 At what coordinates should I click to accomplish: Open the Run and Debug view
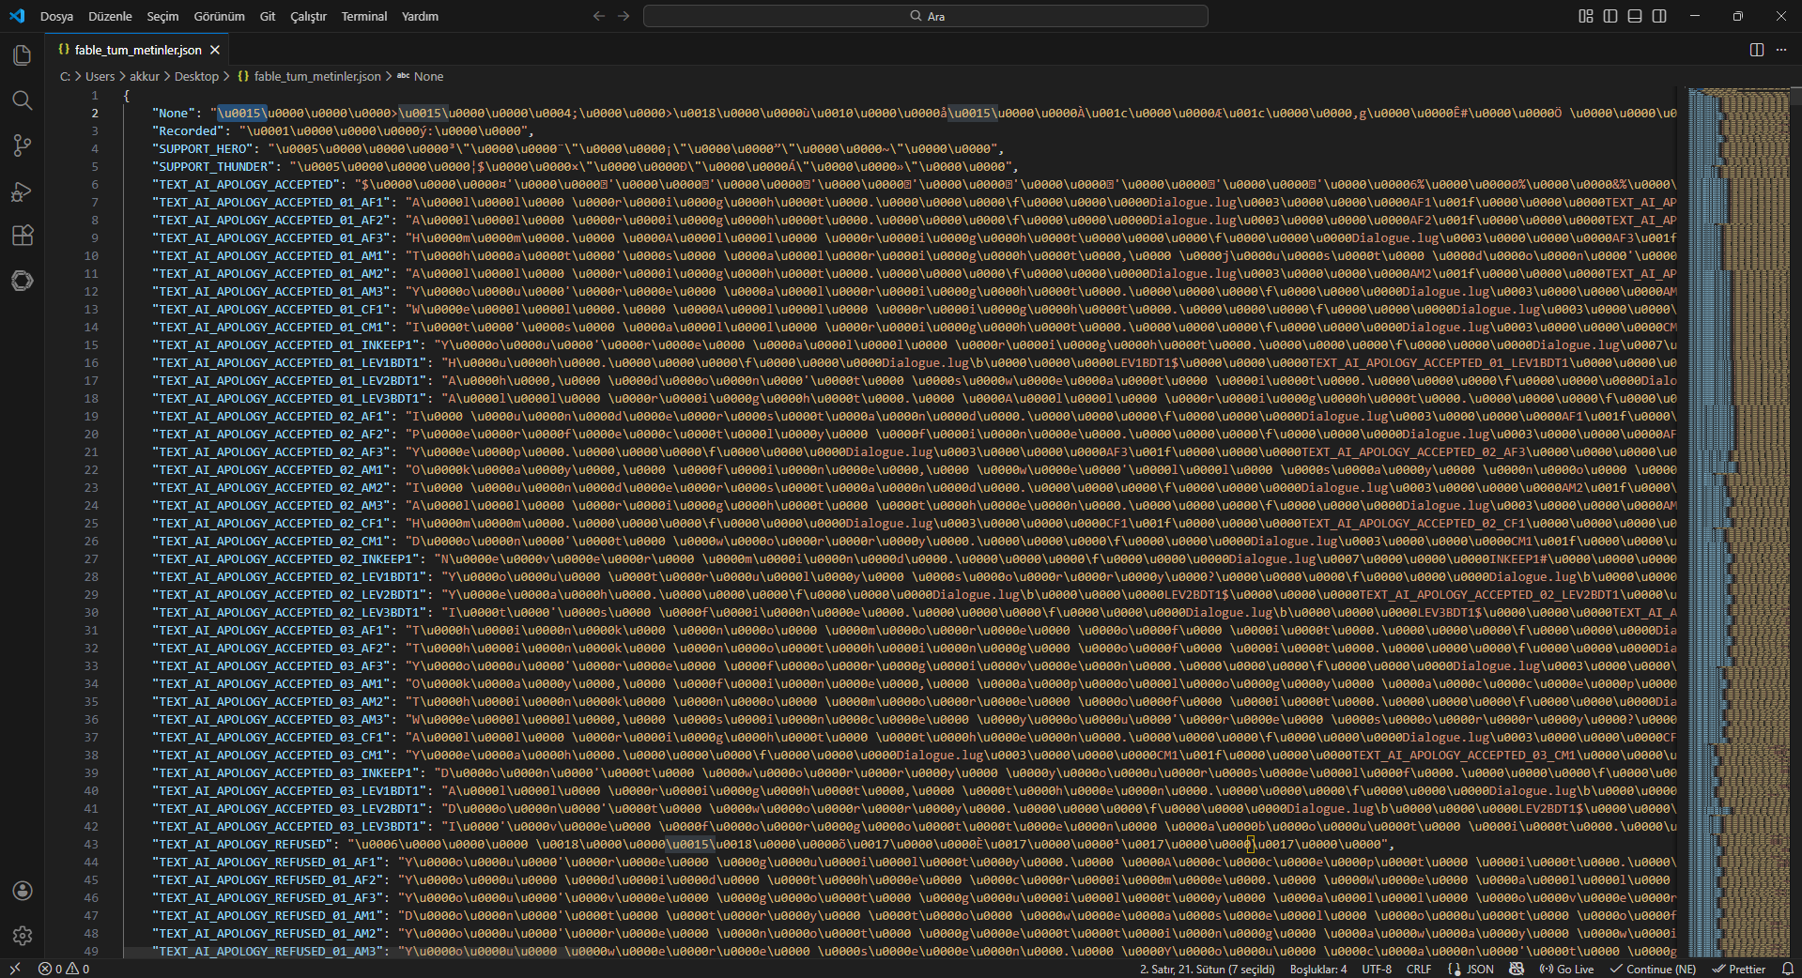pyautogui.click(x=23, y=191)
